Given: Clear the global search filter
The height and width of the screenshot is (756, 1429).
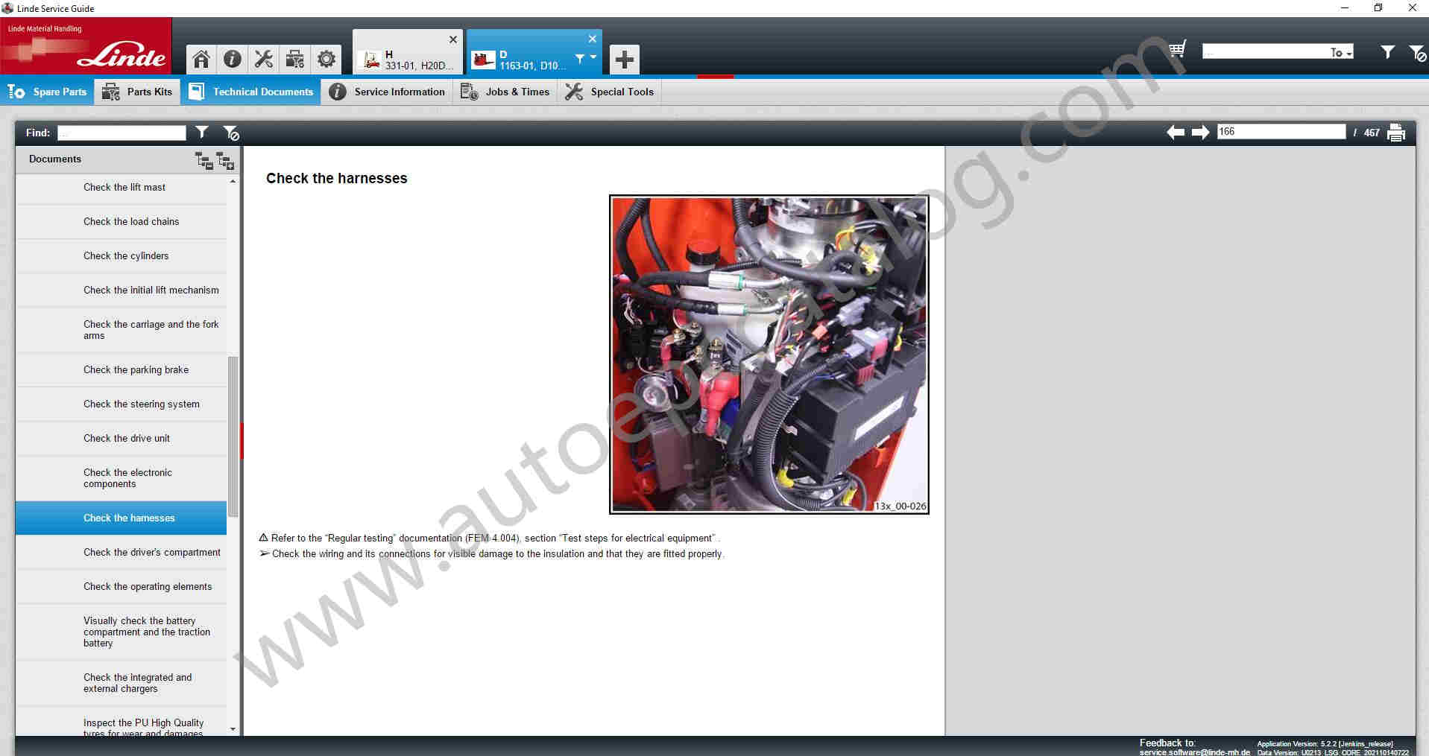Looking at the screenshot, I should [1418, 52].
